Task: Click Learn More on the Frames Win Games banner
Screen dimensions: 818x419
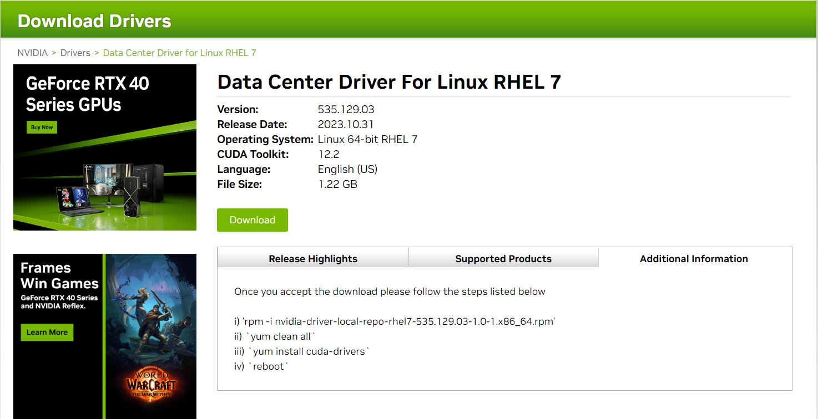Action: pos(47,332)
